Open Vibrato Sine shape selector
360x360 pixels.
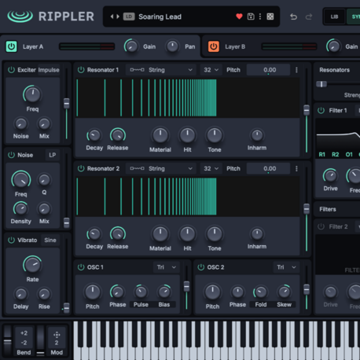pos(50,240)
